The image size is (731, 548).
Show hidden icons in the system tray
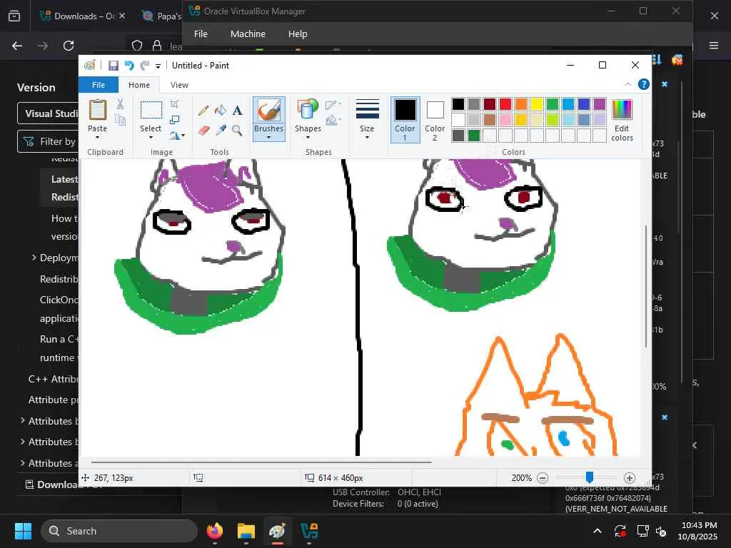click(x=598, y=531)
